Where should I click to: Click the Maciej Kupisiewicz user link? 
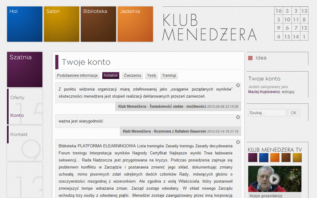pos(264,92)
